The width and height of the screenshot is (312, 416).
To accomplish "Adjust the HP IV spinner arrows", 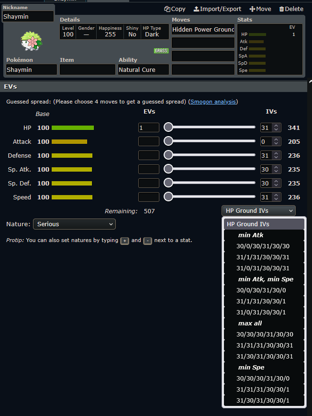I will (276, 127).
